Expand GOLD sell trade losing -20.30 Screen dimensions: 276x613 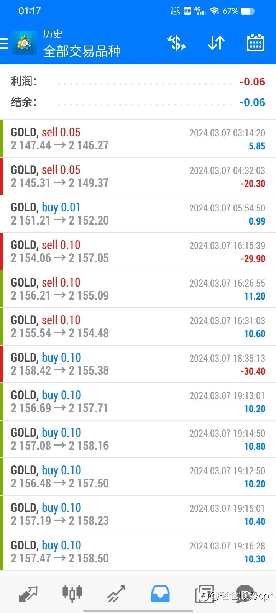pos(138,176)
